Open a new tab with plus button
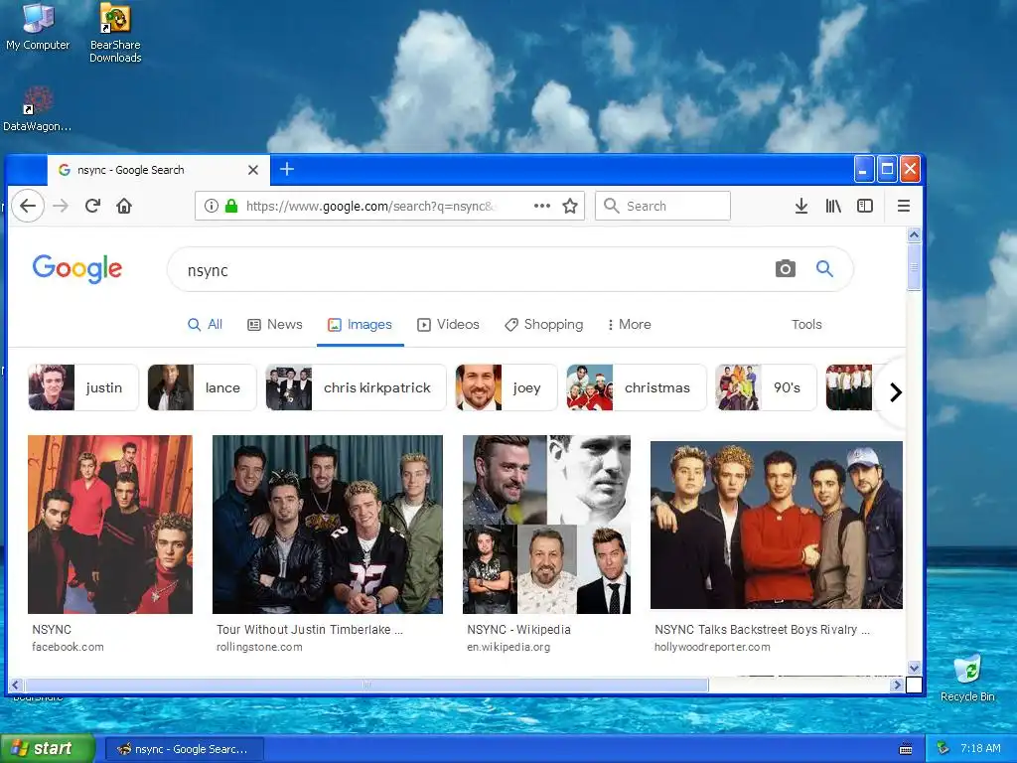 click(x=287, y=169)
